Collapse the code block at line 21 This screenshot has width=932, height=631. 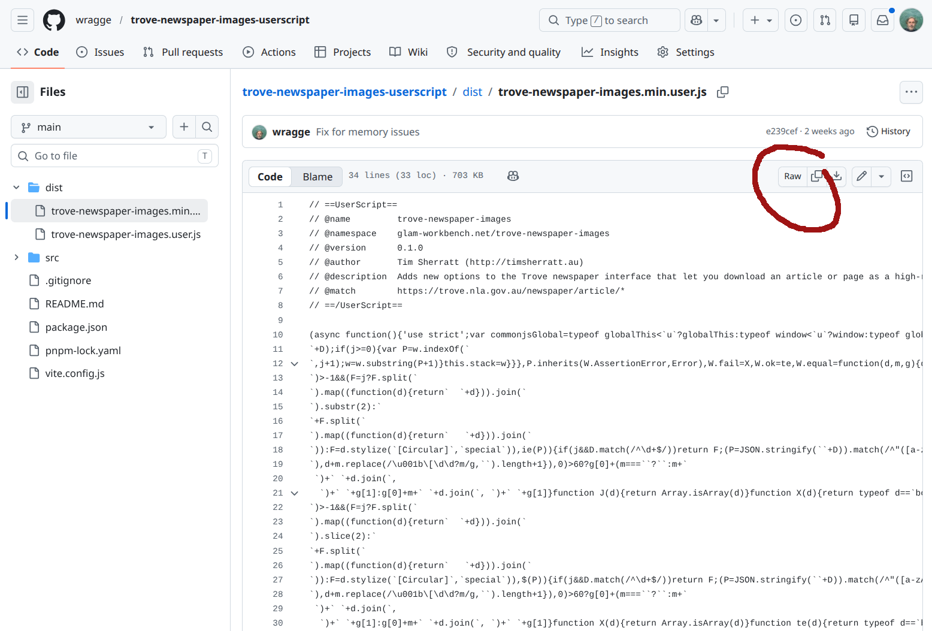pos(294,493)
